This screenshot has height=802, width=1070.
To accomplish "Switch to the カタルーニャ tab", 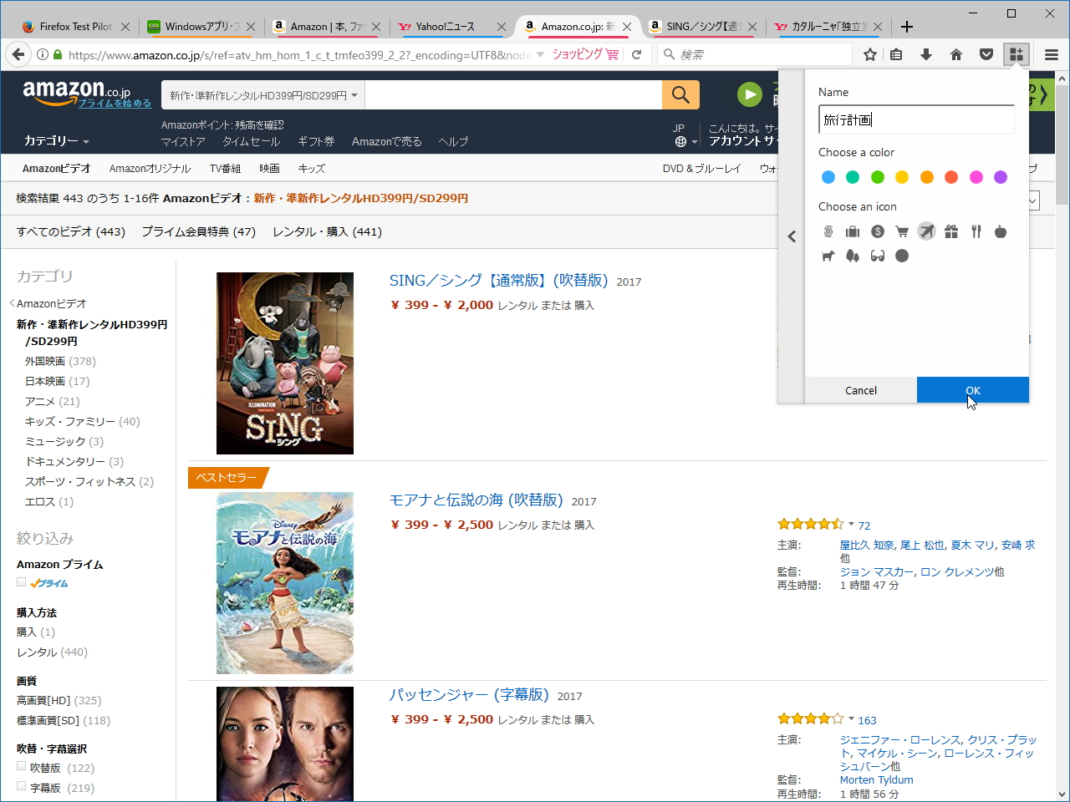I will click(x=828, y=27).
